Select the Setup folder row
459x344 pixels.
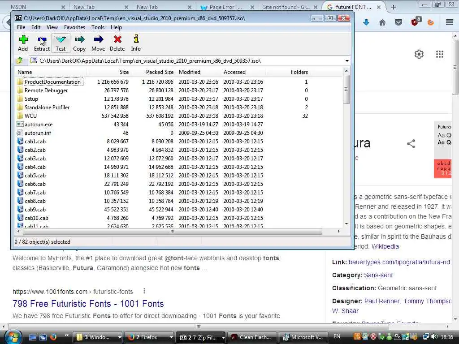tap(178, 99)
